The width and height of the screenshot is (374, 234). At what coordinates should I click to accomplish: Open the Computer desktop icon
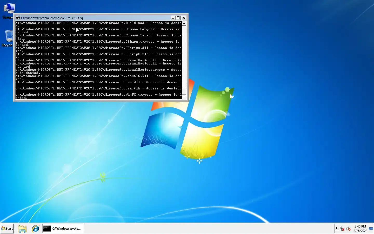point(8,11)
